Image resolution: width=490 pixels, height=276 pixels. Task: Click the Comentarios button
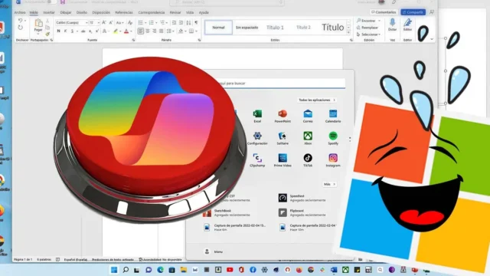[384, 12]
